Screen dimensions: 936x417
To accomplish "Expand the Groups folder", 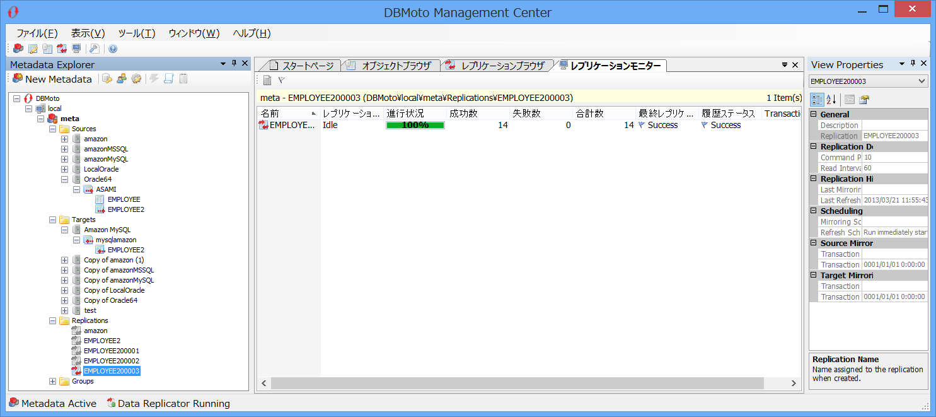I will click(x=52, y=381).
